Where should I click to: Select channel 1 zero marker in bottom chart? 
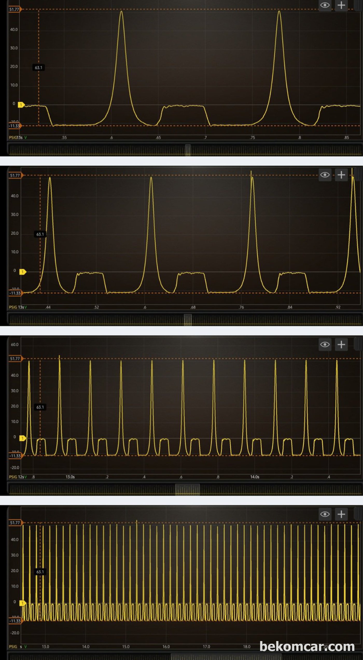(23, 603)
